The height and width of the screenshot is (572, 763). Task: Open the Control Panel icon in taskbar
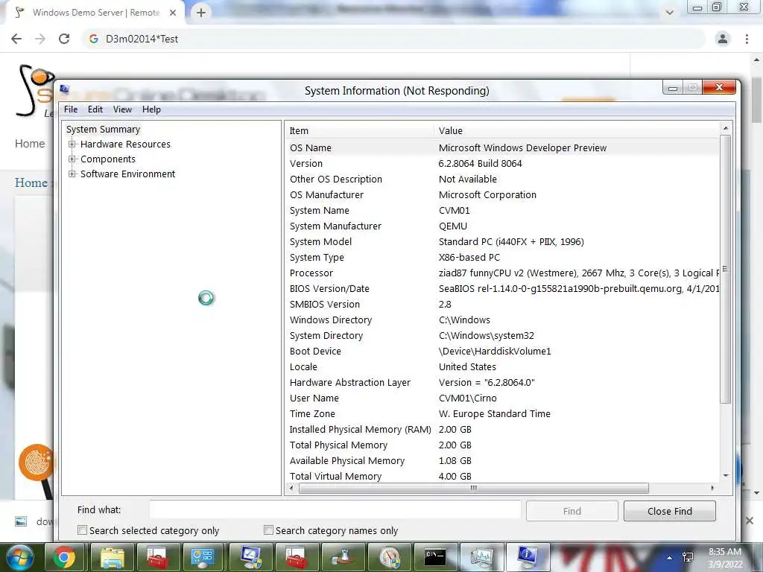[x=202, y=557]
